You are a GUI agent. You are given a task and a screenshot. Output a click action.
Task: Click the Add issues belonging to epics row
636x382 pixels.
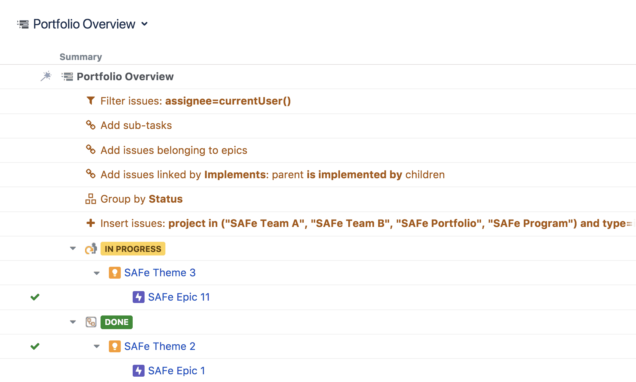coord(174,150)
